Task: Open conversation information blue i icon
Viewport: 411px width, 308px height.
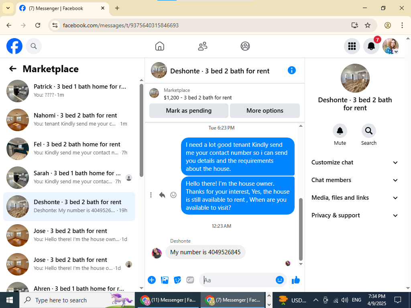Action: [x=291, y=70]
